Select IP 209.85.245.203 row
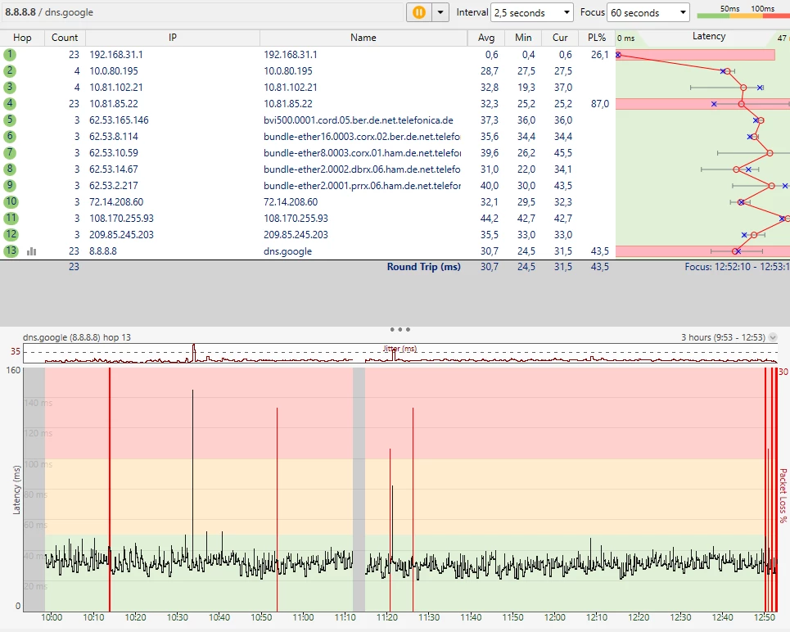This screenshot has width=790, height=632. tap(121, 235)
